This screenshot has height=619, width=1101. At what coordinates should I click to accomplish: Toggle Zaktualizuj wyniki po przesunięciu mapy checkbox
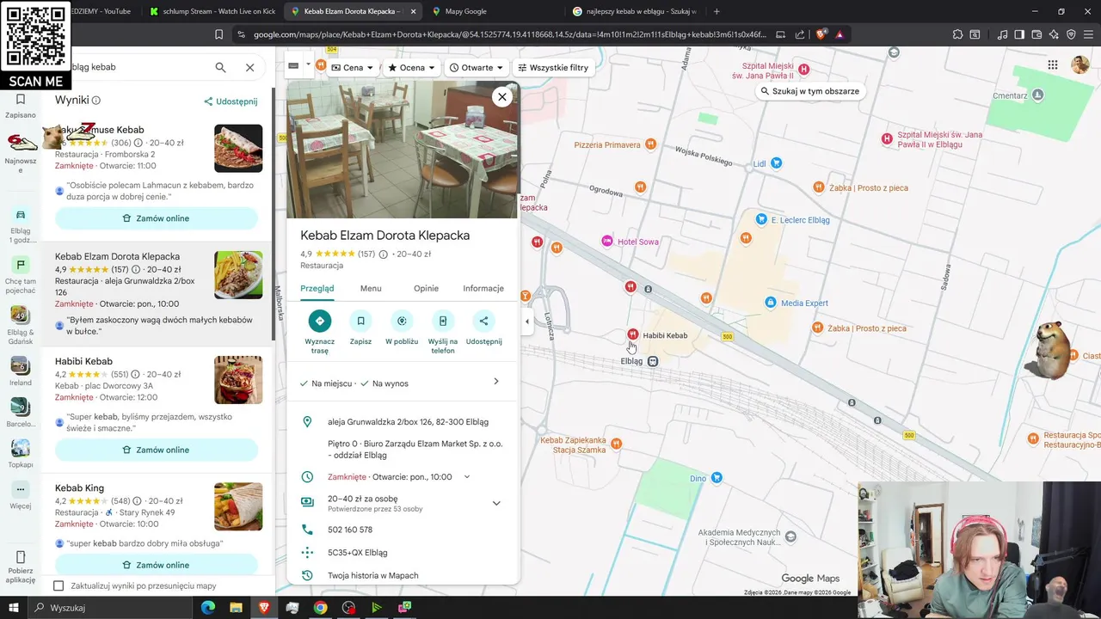pyautogui.click(x=58, y=585)
